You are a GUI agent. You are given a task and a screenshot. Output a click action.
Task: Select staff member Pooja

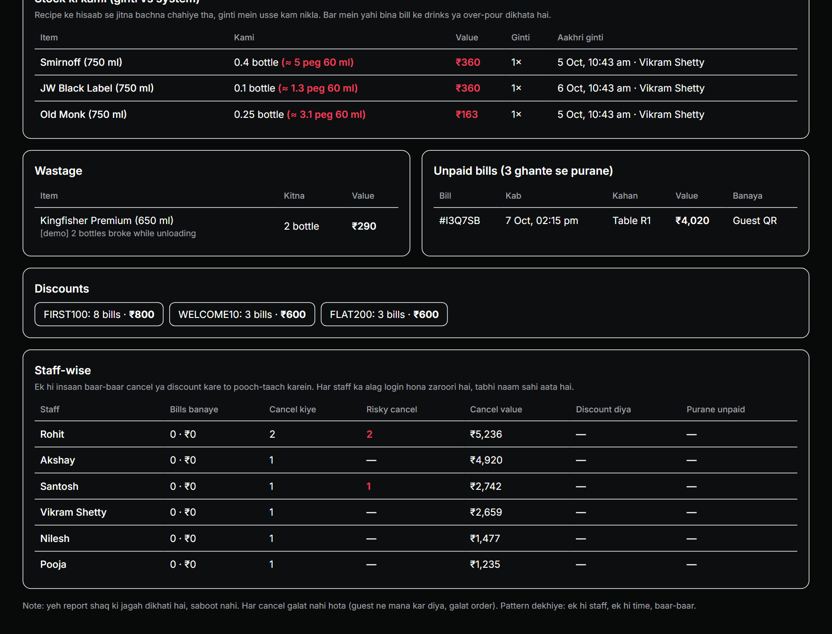[53, 564]
